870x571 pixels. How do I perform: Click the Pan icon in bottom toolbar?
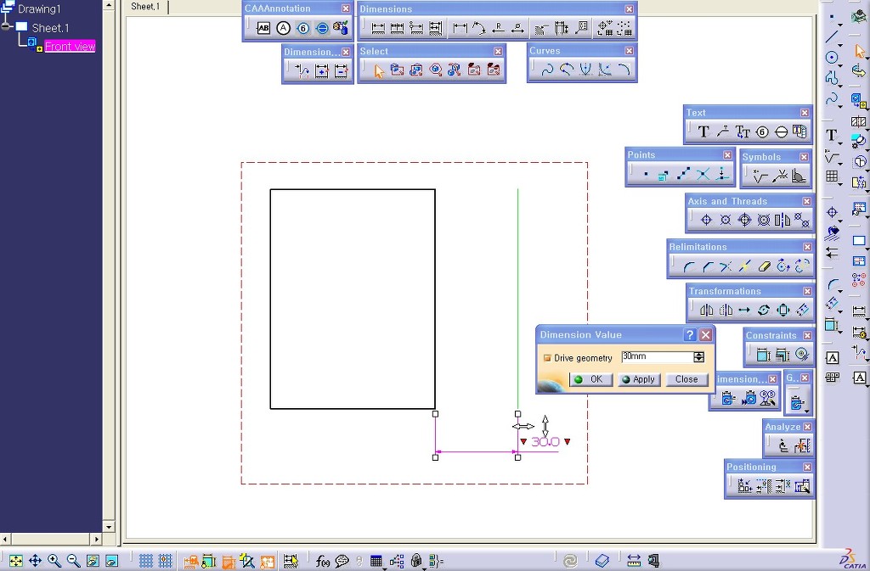click(35, 561)
